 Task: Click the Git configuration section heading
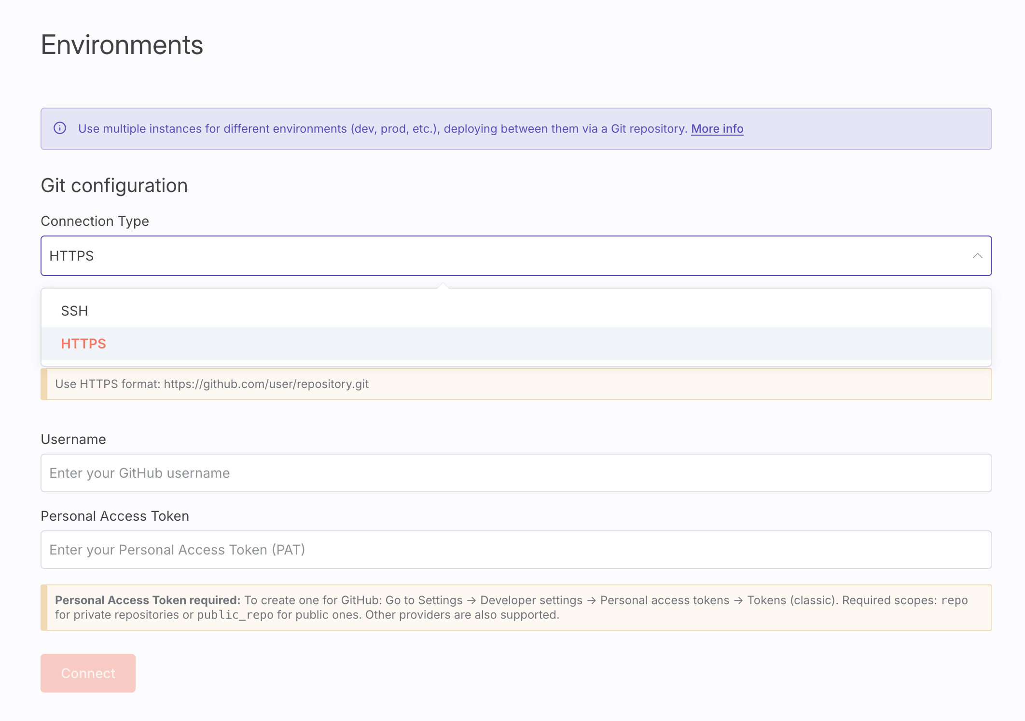point(114,186)
